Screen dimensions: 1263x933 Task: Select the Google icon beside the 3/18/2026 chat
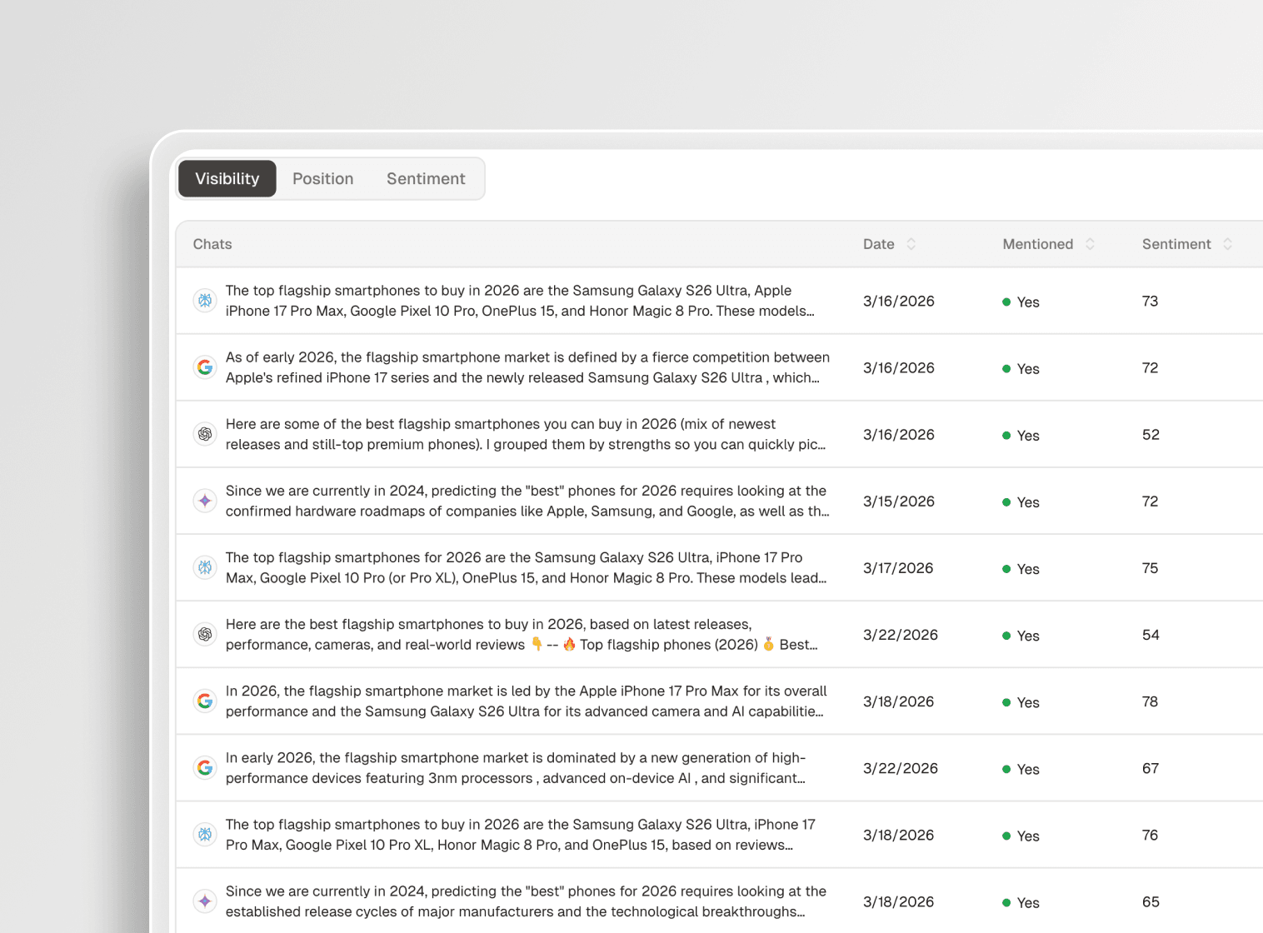click(205, 701)
